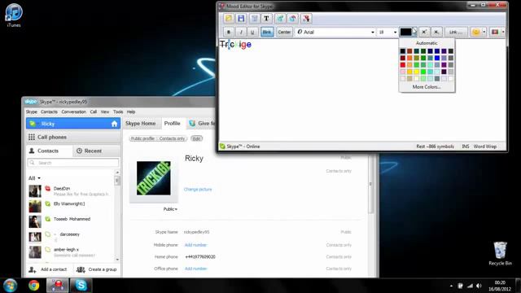The image size is (521, 293).
Task: Click the network signal icon in tray
Action: coord(470,286)
